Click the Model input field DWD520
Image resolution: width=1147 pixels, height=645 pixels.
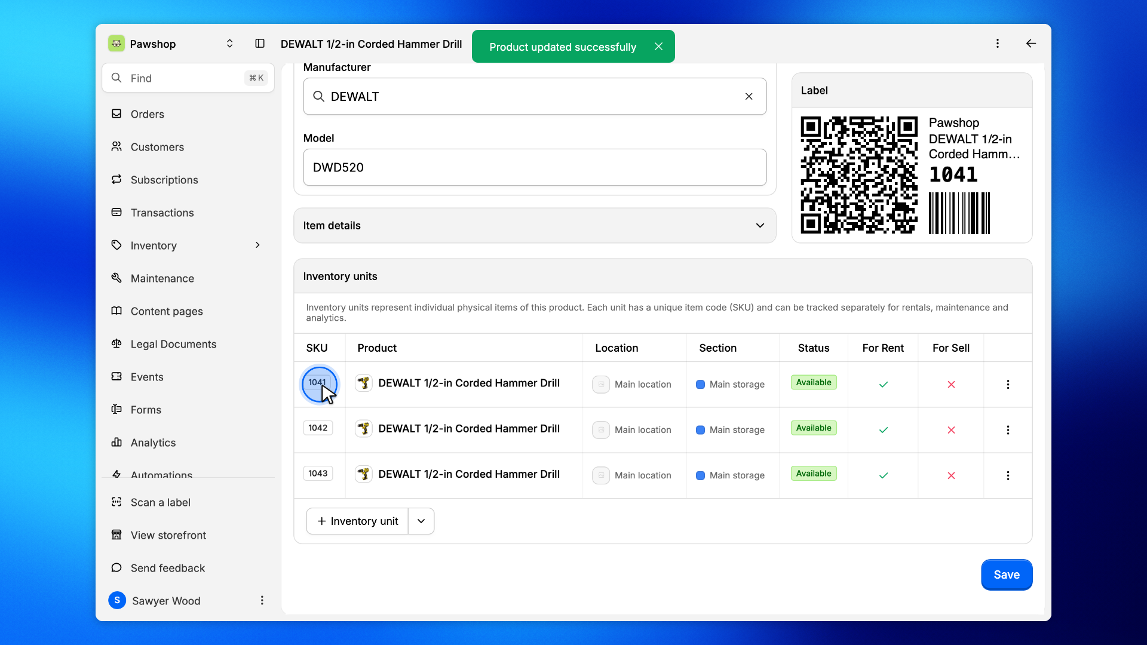(535, 167)
